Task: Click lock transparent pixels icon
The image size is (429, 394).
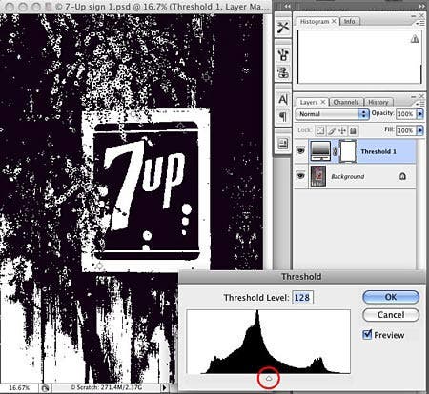Action: [x=320, y=130]
